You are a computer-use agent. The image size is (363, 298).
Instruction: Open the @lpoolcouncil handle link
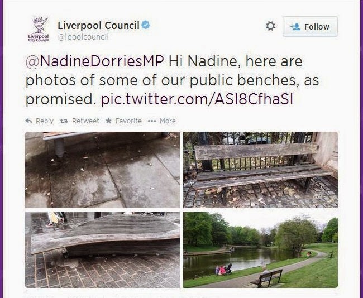83,37
